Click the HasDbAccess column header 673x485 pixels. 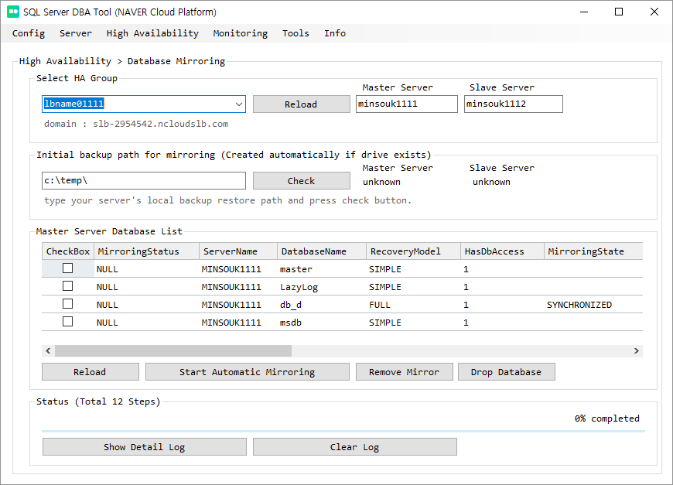502,251
